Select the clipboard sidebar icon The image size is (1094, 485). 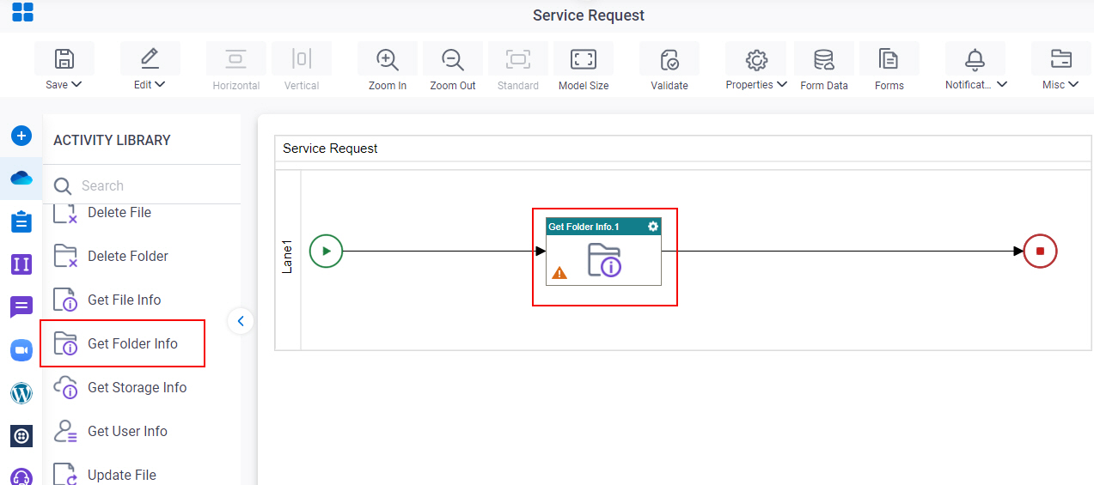coord(21,221)
